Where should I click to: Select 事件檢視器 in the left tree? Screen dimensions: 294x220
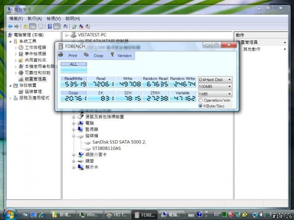tap(33, 54)
